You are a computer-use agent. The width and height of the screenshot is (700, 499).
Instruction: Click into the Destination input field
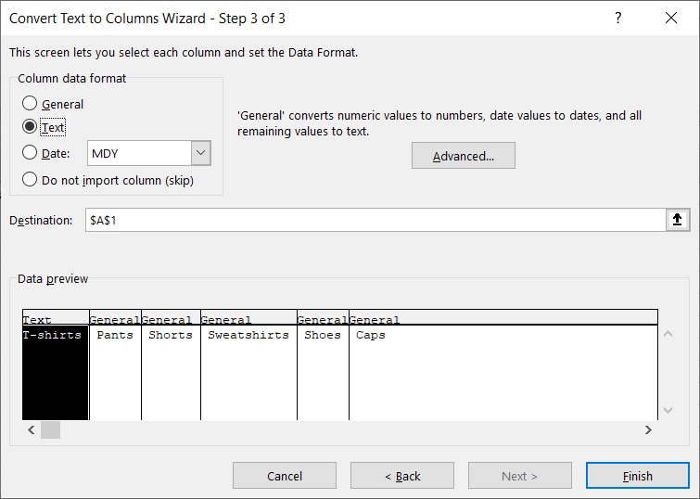375,220
